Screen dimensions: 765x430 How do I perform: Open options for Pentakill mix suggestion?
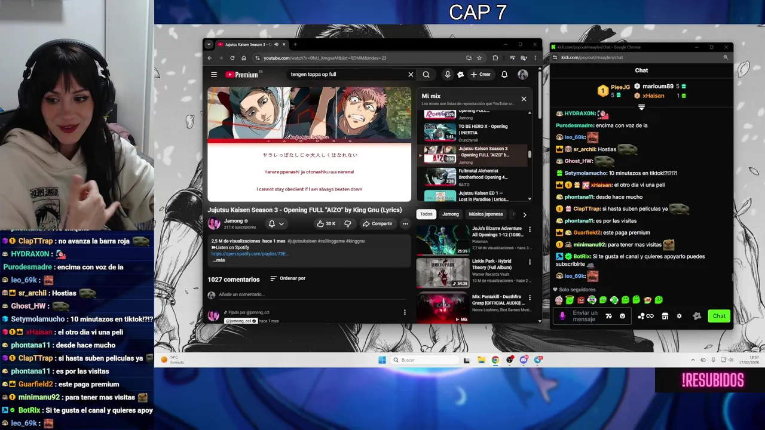(530, 297)
